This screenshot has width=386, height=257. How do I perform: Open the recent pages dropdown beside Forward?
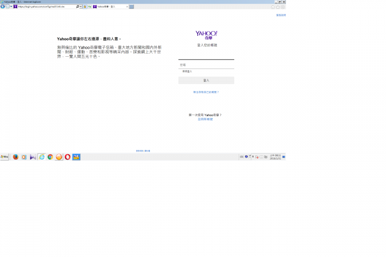(x=11, y=6)
